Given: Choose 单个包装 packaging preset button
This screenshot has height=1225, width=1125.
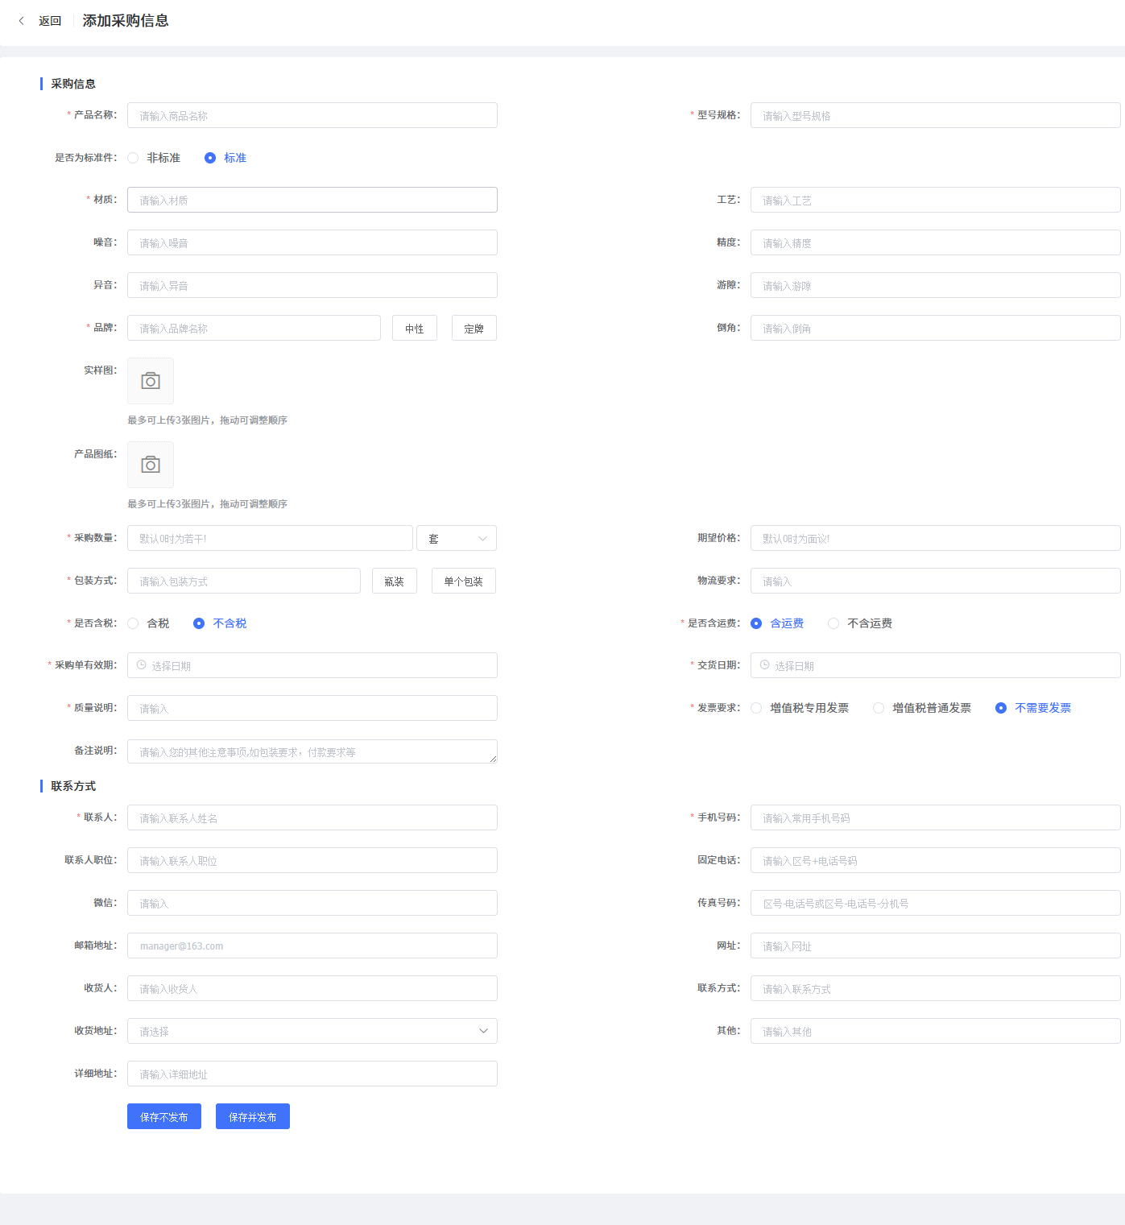Looking at the screenshot, I should pos(464,581).
